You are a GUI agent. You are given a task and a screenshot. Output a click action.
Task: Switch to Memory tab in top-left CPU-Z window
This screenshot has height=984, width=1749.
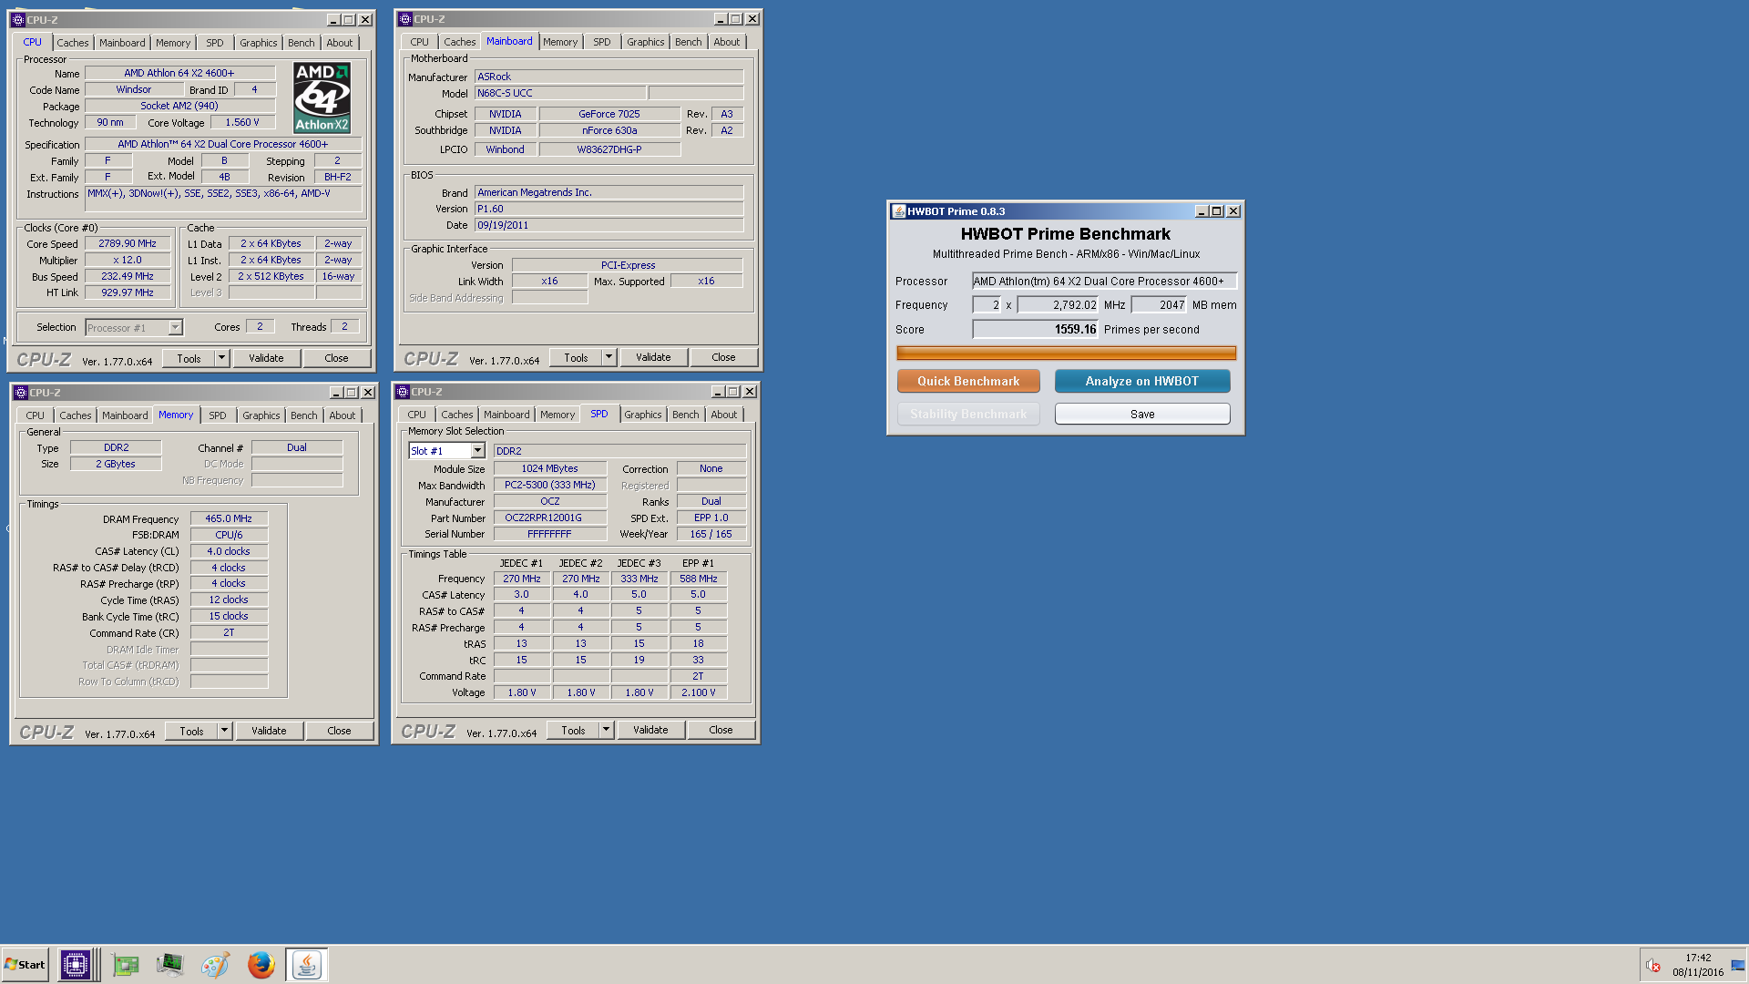(x=173, y=43)
